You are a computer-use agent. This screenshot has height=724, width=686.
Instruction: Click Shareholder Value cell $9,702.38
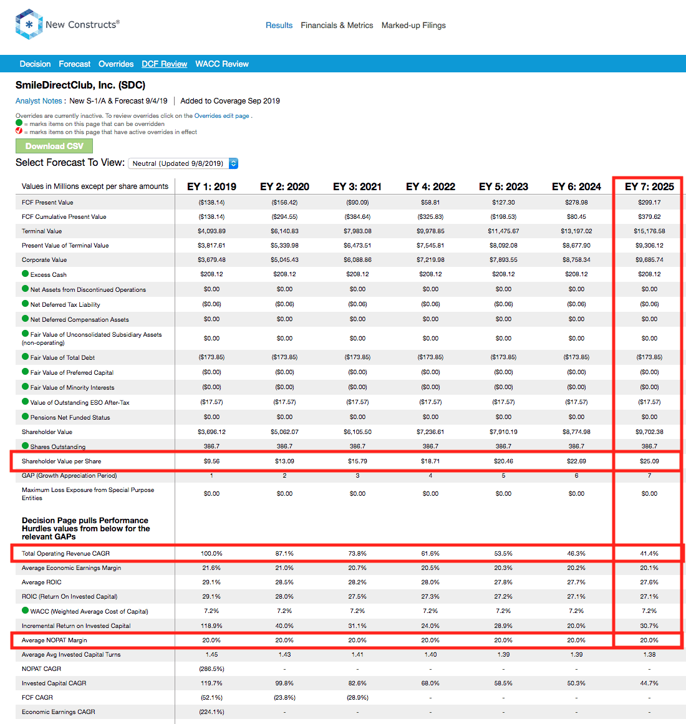[649, 432]
